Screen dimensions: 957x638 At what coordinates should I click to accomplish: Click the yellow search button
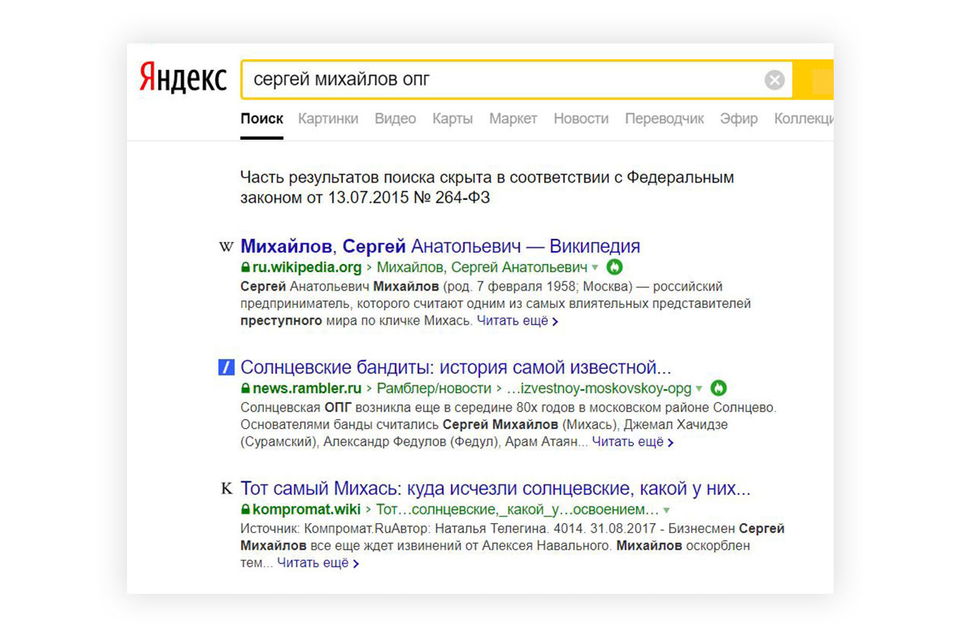click(x=822, y=80)
